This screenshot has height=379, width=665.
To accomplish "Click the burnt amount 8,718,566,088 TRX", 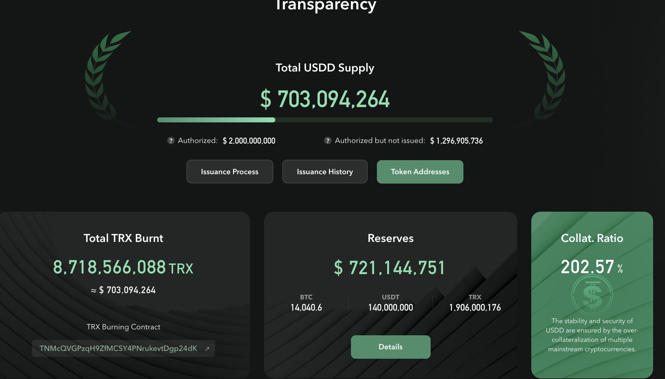I will (123, 268).
